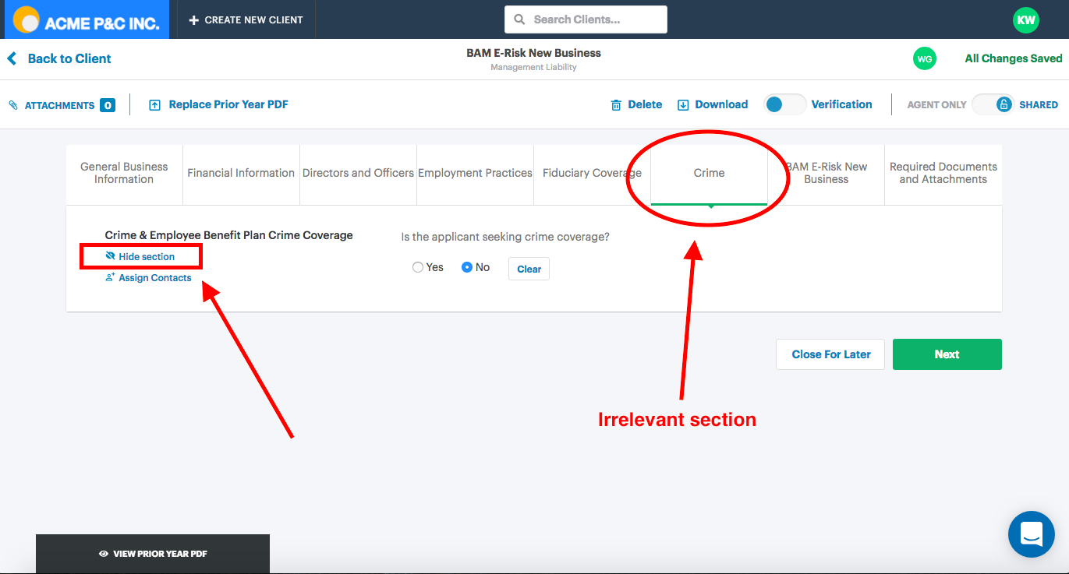Click the ACME P&C Inc. logo

click(87, 20)
